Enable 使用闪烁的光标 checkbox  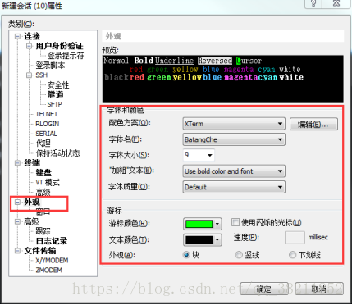click(x=235, y=222)
